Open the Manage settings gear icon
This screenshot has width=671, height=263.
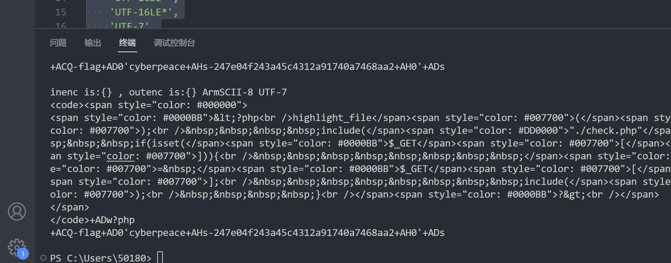pyautogui.click(x=17, y=248)
